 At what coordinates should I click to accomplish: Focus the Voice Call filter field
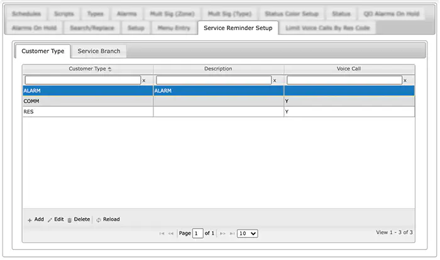[x=344, y=80]
